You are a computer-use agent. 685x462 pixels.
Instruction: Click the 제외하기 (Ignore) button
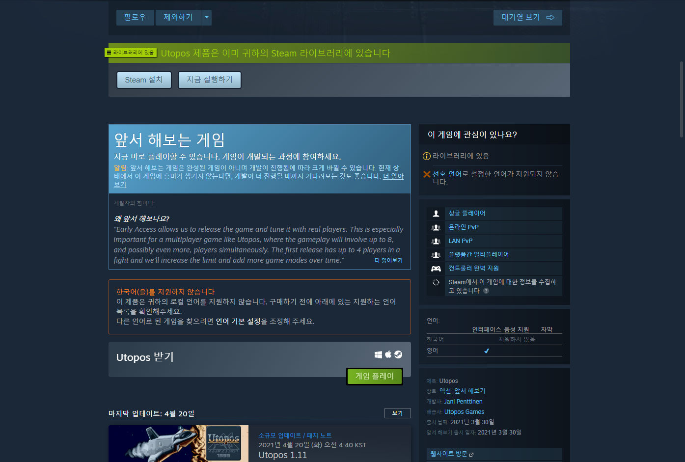coord(178,17)
